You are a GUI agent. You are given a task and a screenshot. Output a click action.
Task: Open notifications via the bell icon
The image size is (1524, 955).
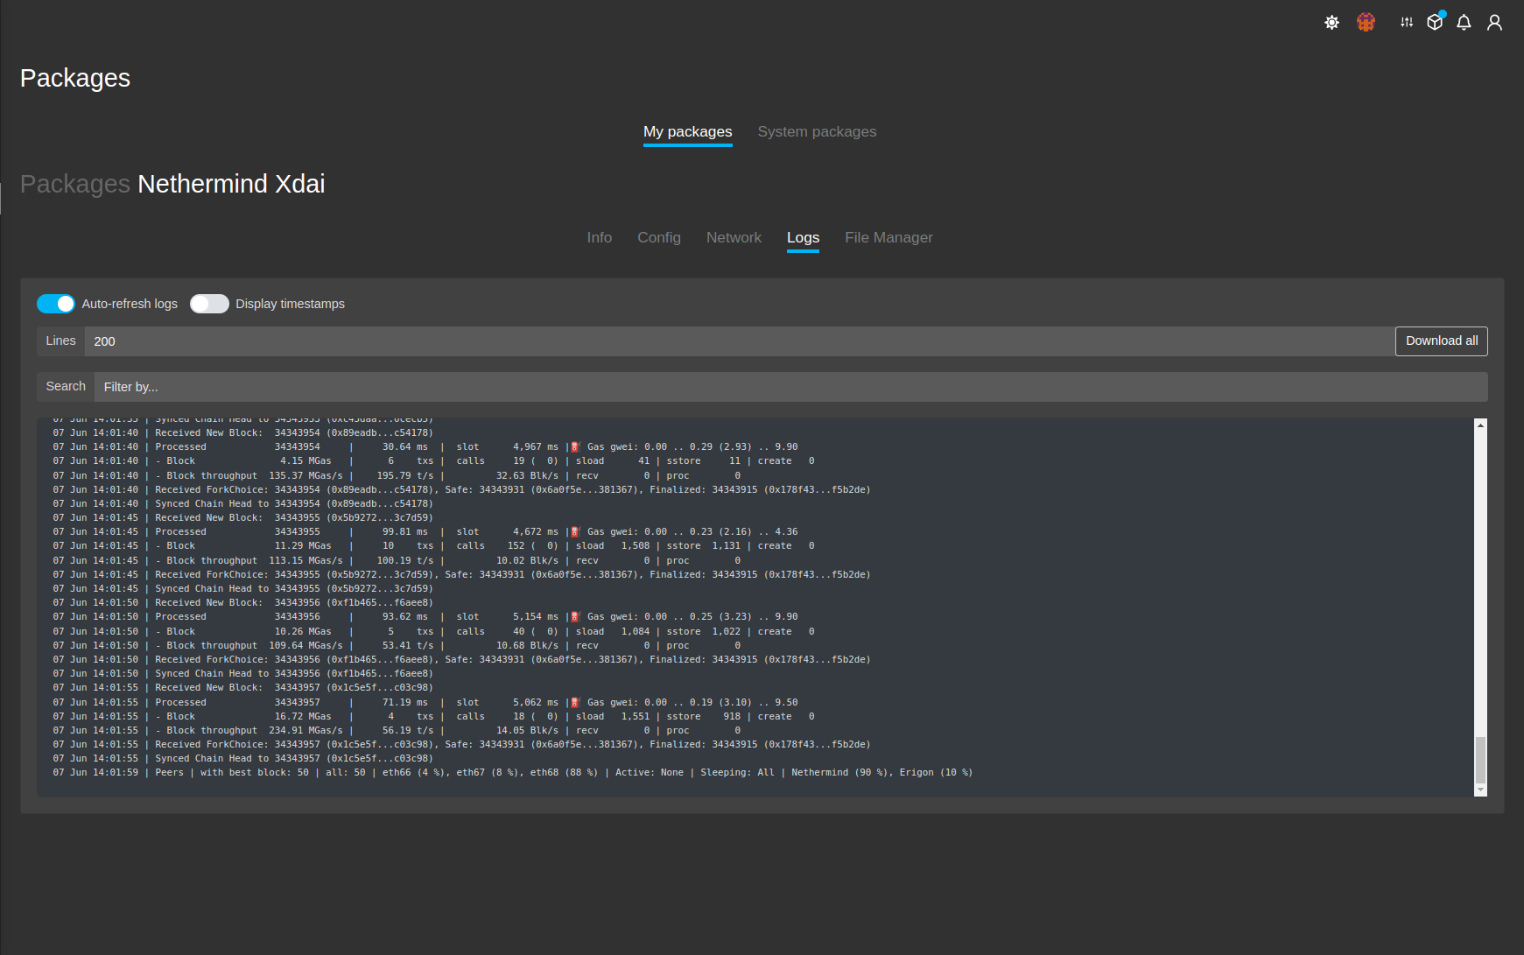coord(1464,22)
